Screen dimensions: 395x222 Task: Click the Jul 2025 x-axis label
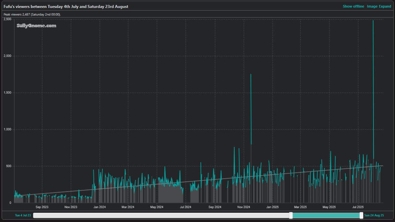click(x=358, y=207)
